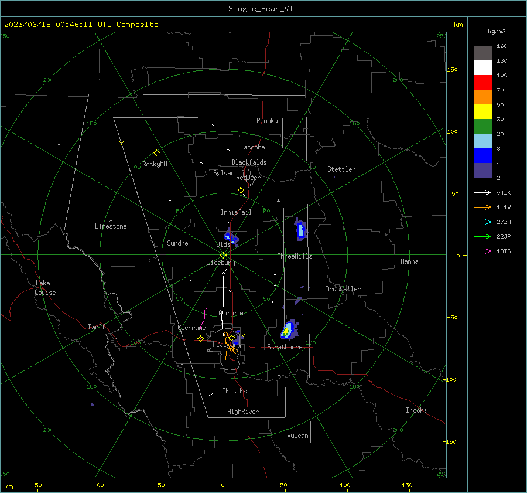Select the red 70-100 color swatch
The image size is (527, 493).
coord(482,83)
